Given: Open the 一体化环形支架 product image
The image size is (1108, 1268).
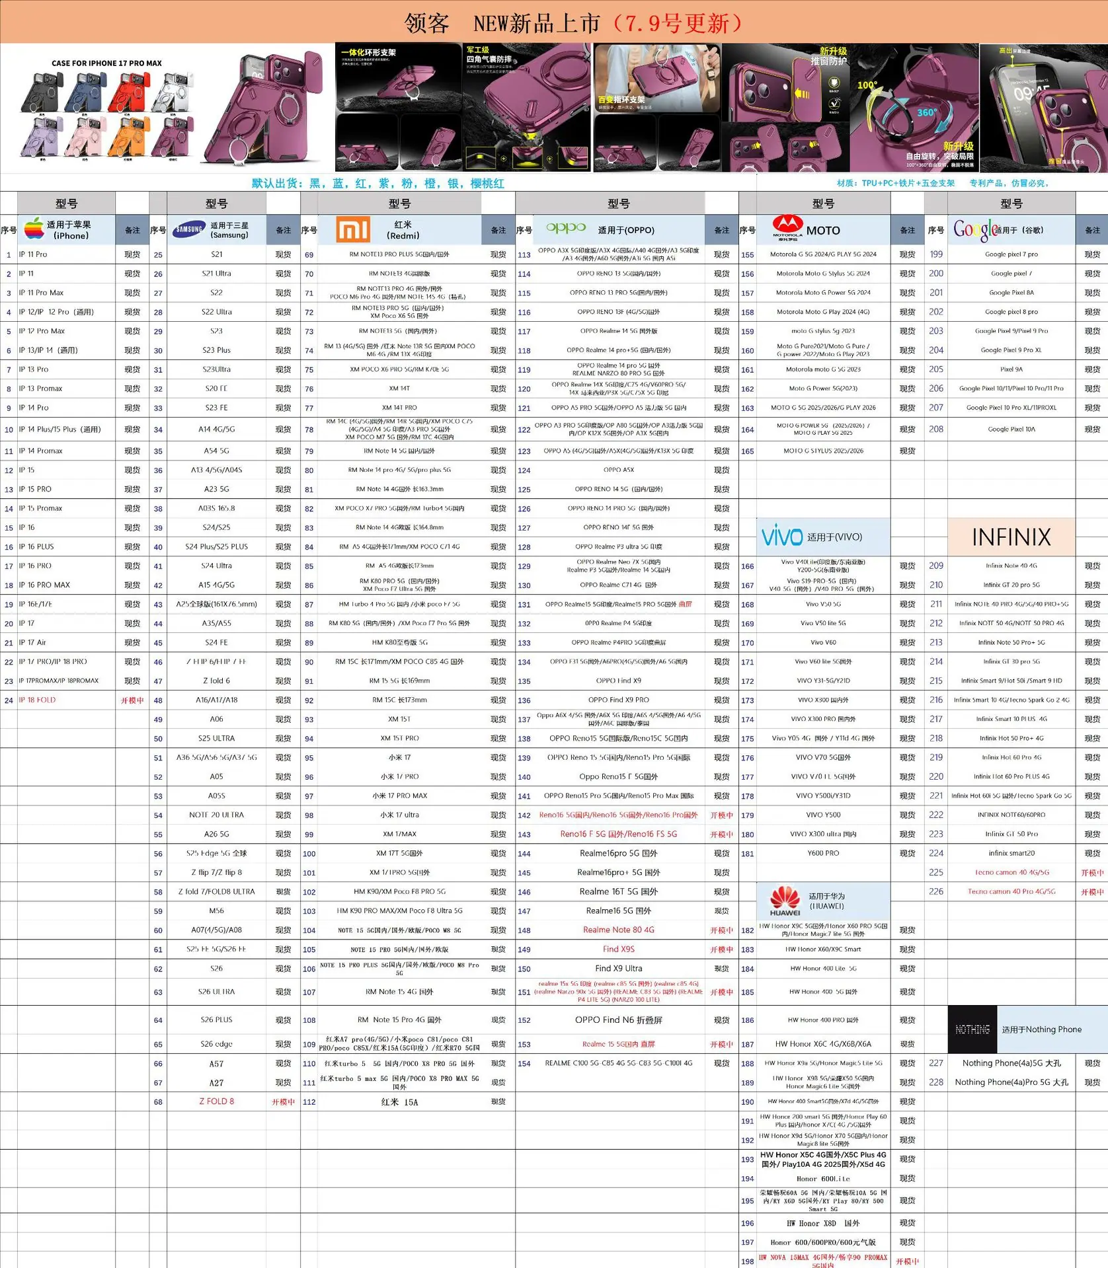Looking at the screenshot, I should (x=398, y=108).
